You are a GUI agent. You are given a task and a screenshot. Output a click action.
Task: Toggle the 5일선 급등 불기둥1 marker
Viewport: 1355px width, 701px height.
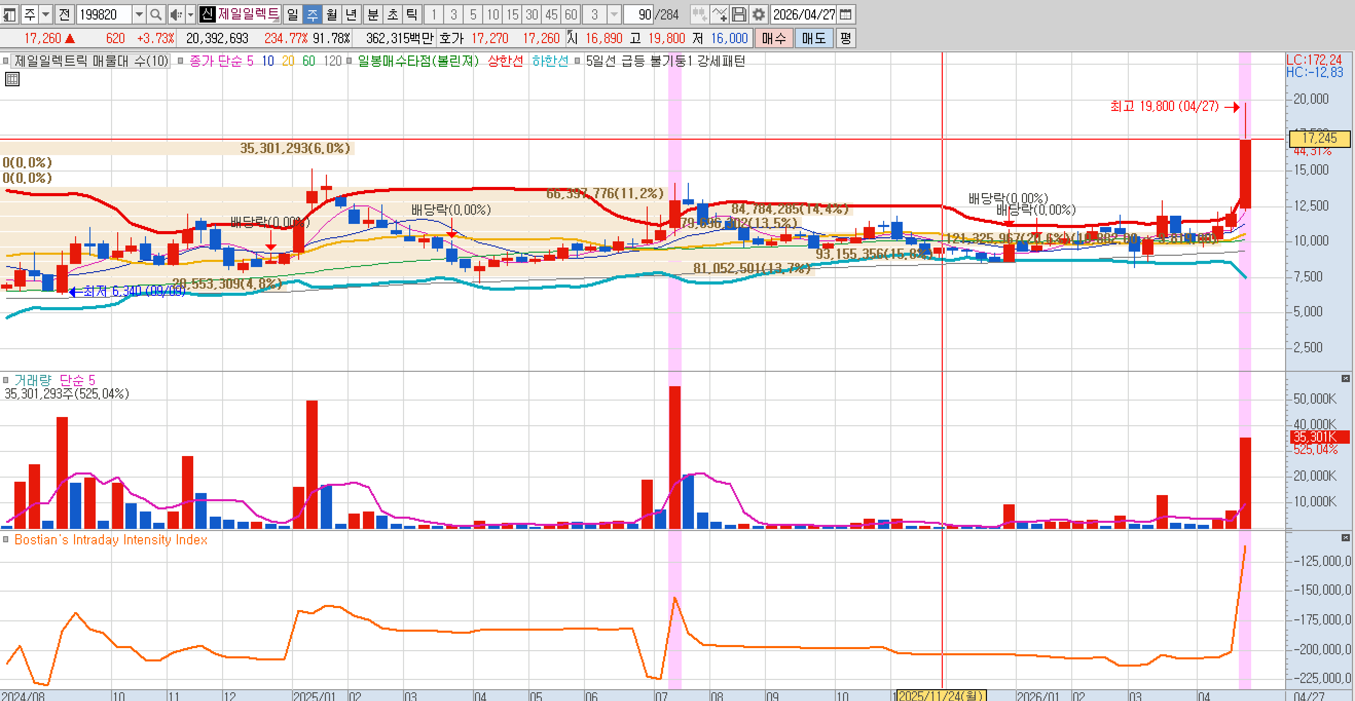(578, 61)
